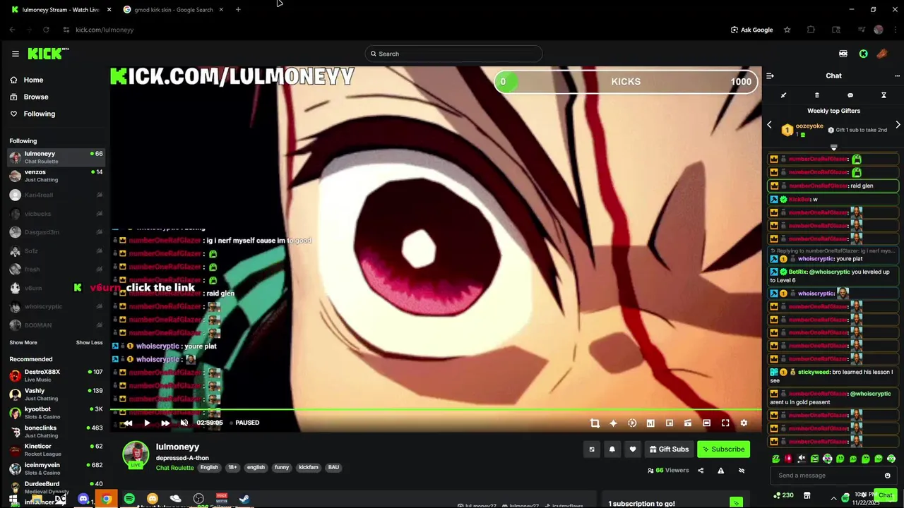The height and width of the screenshot is (508, 904).
Task: Play the paused stream
Action: coord(147,423)
